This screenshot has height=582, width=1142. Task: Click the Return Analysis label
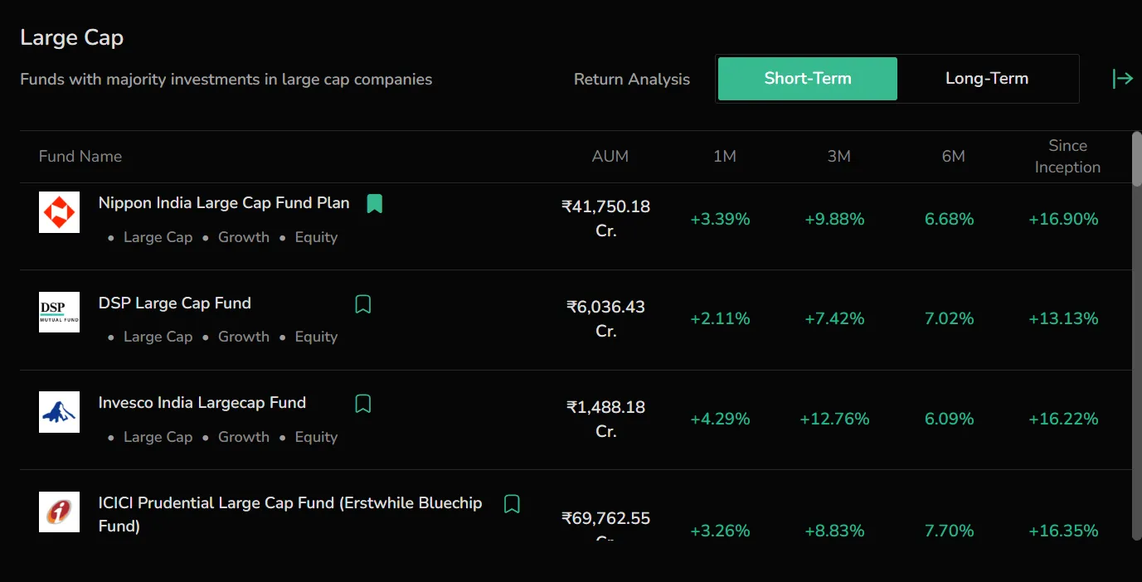click(632, 80)
